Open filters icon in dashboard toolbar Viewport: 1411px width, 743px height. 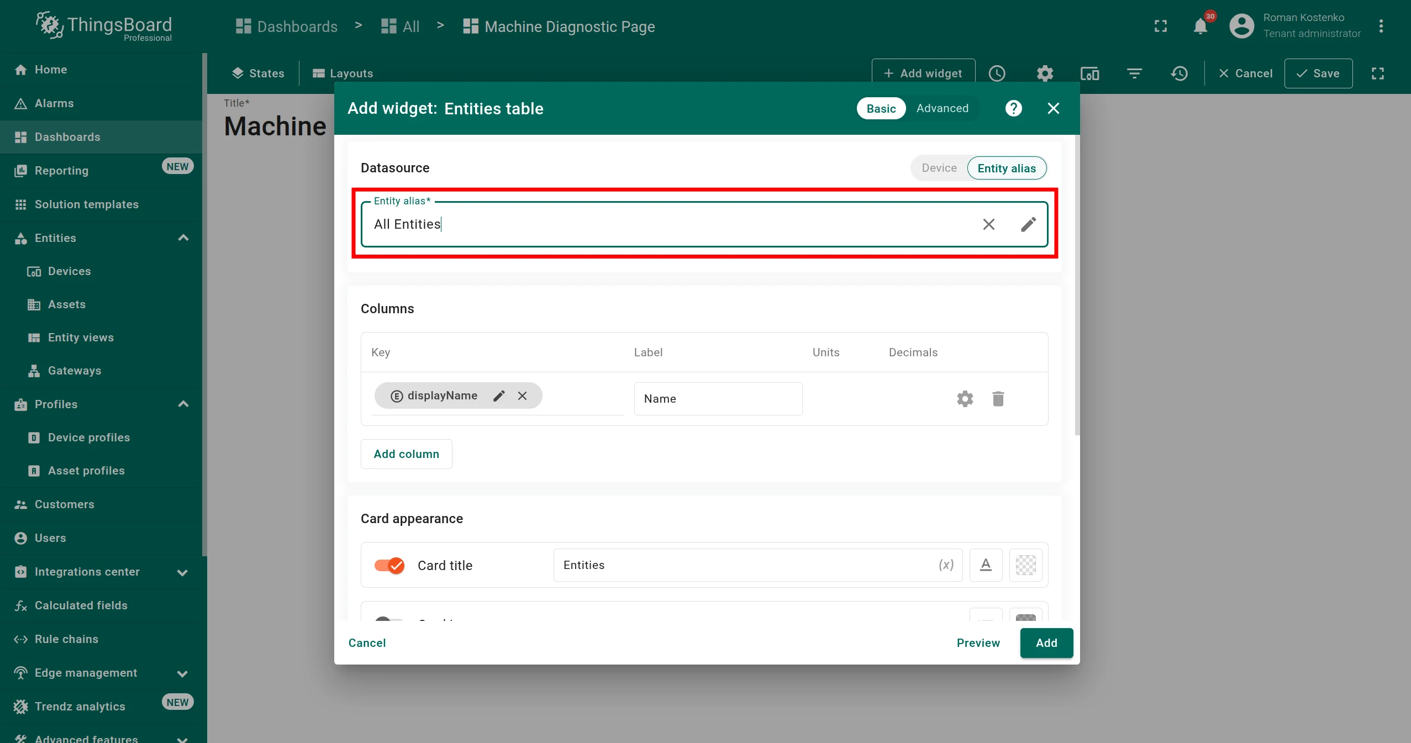(x=1134, y=73)
